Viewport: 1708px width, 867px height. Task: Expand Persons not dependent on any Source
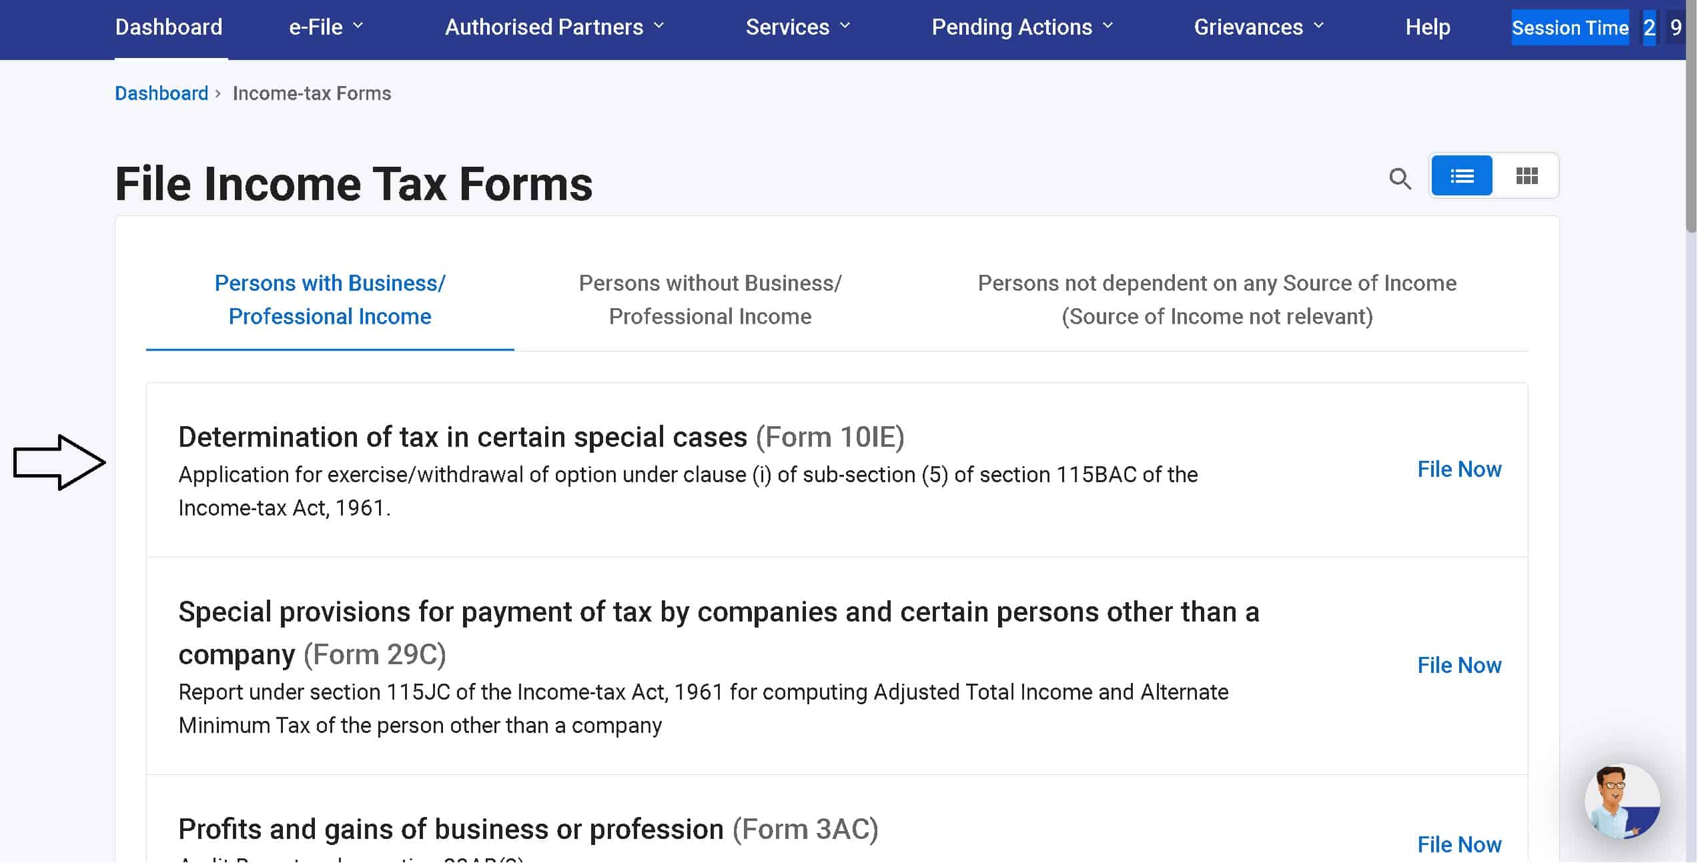coord(1217,299)
